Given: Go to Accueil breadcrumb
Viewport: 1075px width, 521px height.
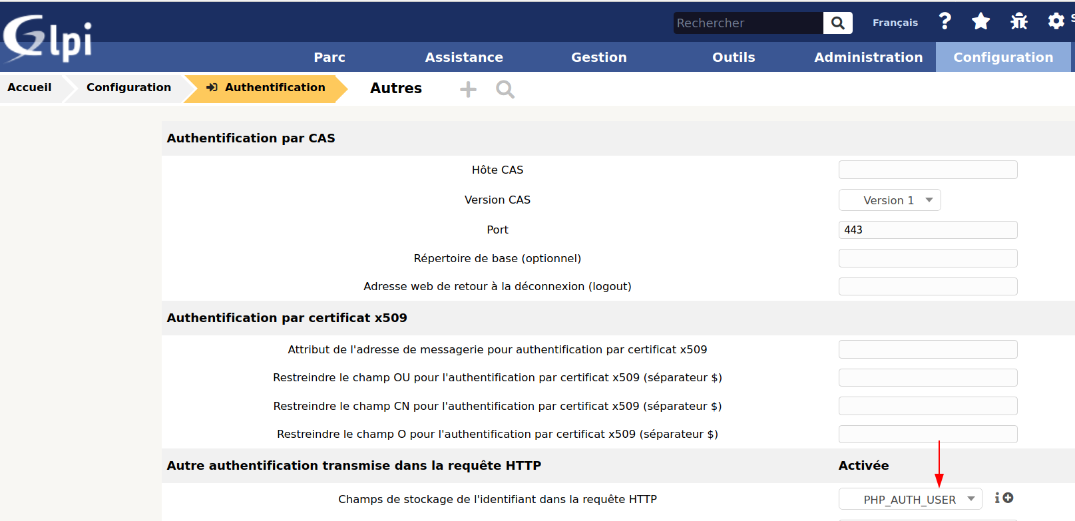Looking at the screenshot, I should pyautogui.click(x=29, y=87).
